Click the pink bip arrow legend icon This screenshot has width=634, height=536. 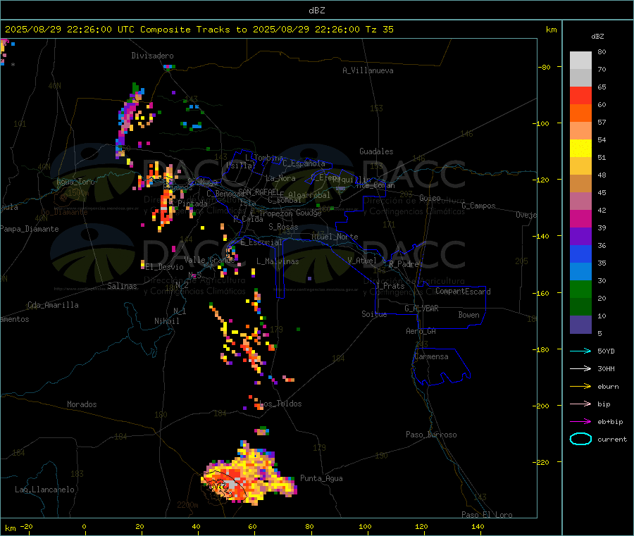(x=580, y=404)
